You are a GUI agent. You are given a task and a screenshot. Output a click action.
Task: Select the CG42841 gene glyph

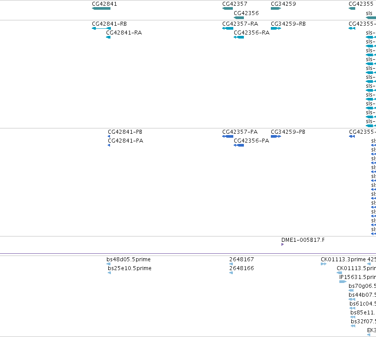(x=101, y=8)
